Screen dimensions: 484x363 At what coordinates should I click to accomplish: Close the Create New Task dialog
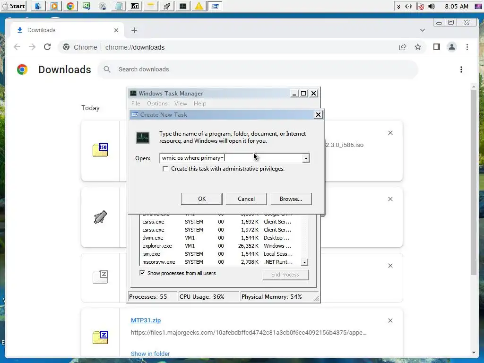click(318, 115)
